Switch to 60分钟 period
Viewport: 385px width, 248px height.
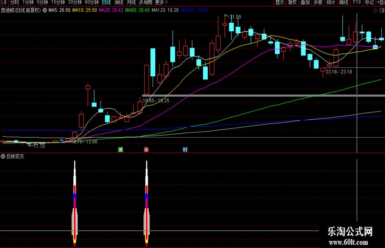point(92,2)
